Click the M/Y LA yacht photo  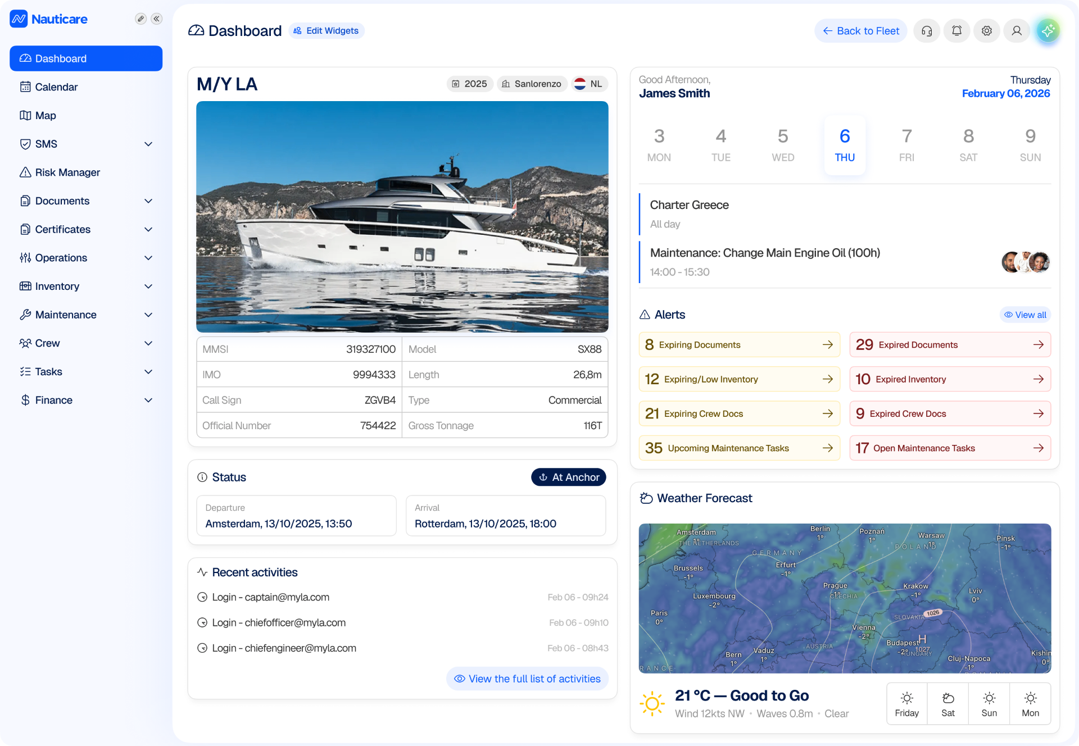coord(402,217)
